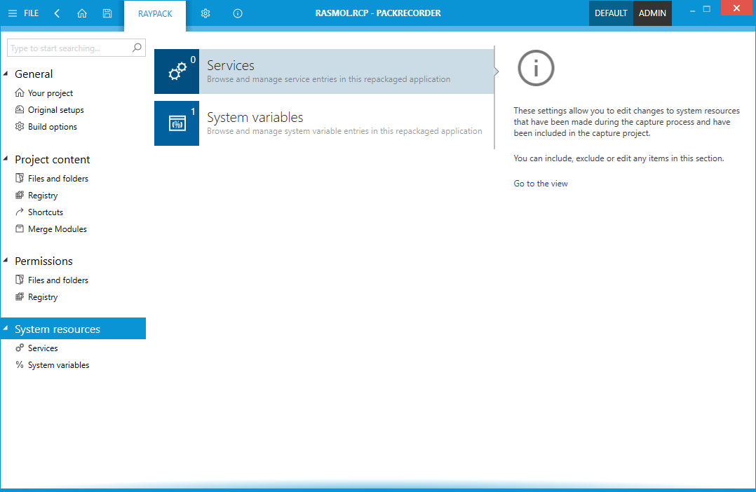Follow the 'Go to the view' link

(x=540, y=184)
